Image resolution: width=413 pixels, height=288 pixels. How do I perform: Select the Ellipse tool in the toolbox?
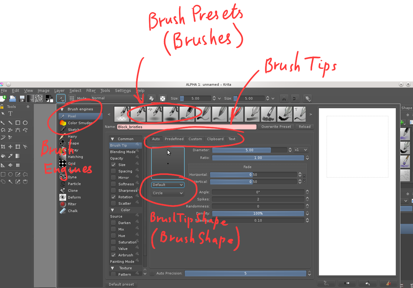tap(25, 123)
